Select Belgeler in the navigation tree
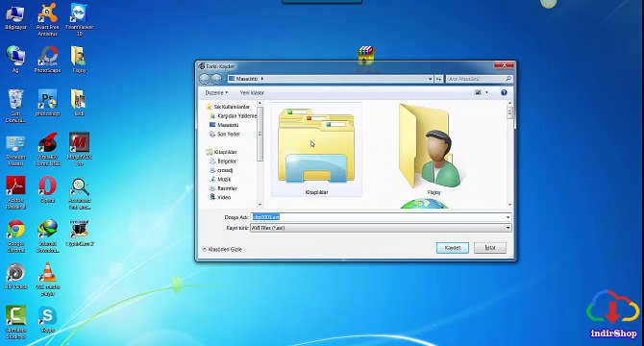This screenshot has height=346, width=644. tap(223, 161)
